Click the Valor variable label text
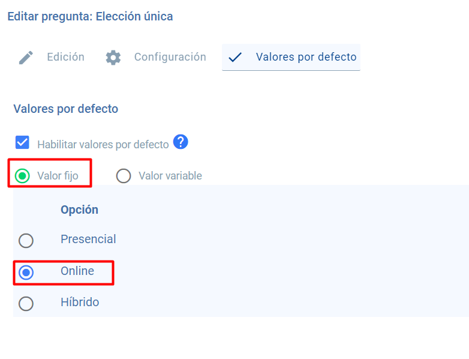 tap(170, 176)
